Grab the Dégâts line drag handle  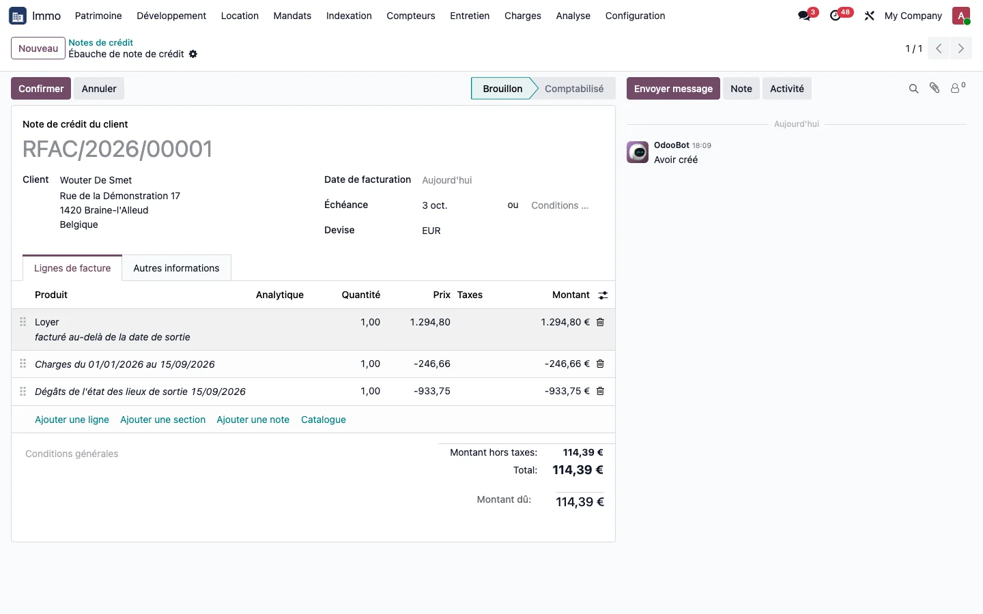coord(23,391)
